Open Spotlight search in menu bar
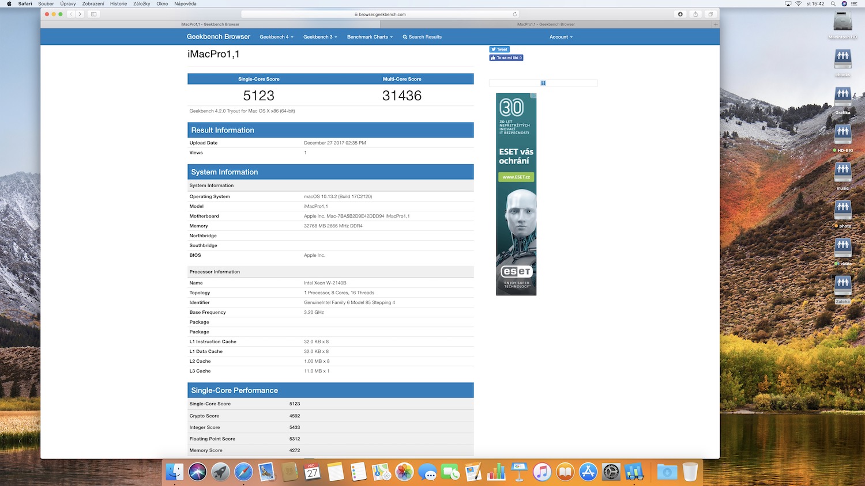 pyautogui.click(x=833, y=3)
